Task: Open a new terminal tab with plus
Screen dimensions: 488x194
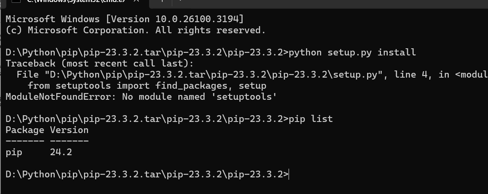Action: (162, 1)
